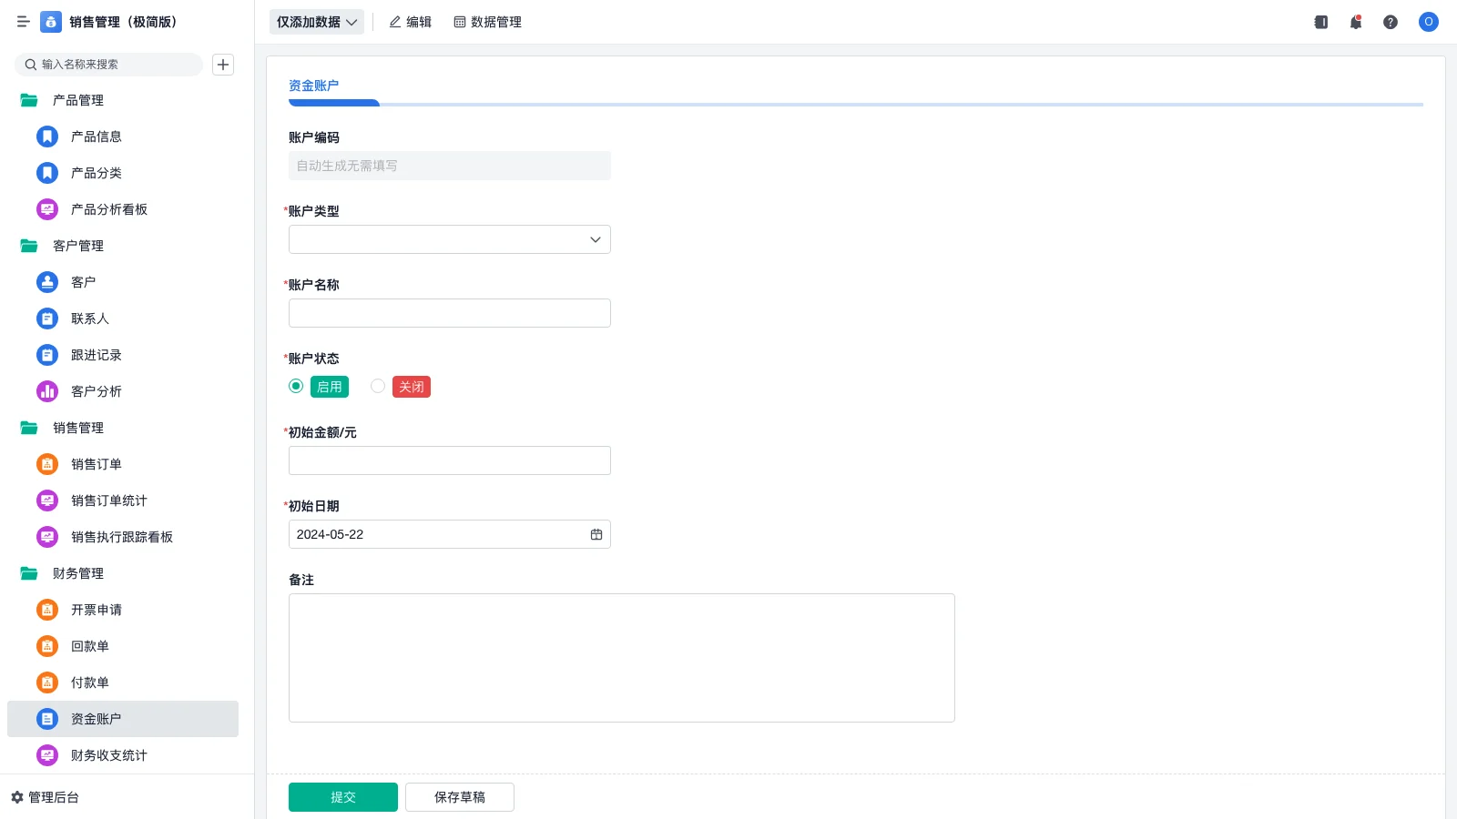1457x819 pixels.
Task: Click the plus icon beside search box
Action: click(x=223, y=65)
